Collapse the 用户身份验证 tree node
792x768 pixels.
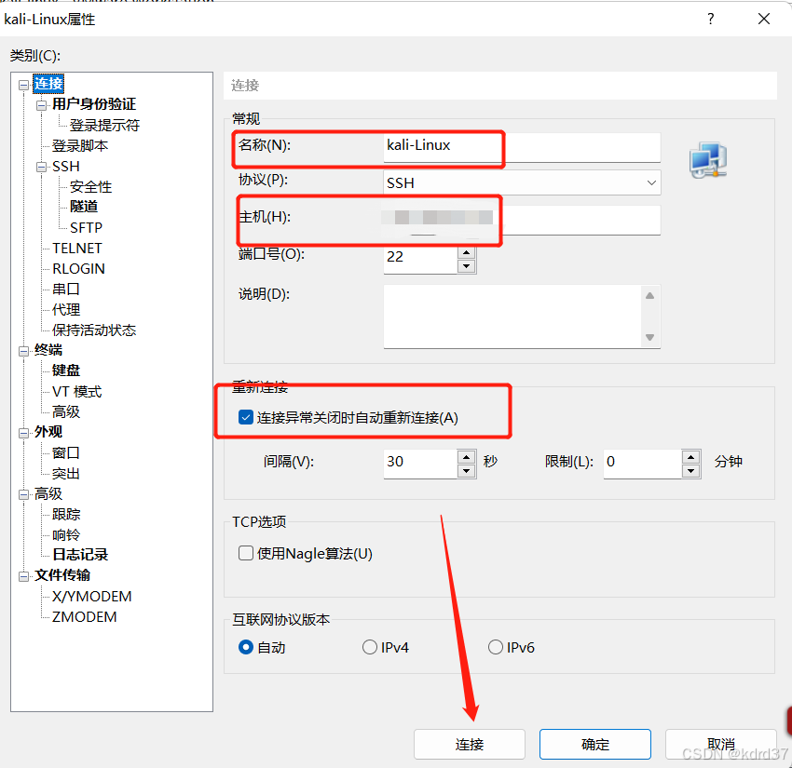[x=41, y=105]
